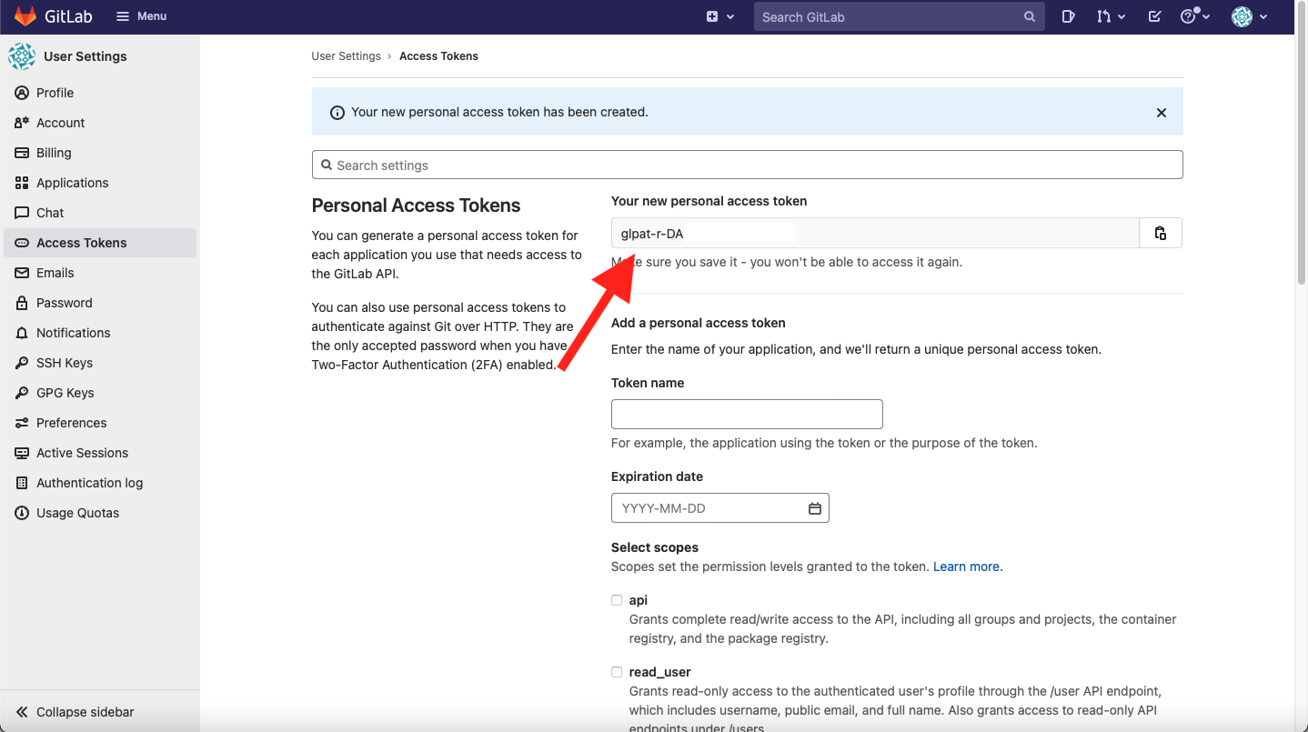Open the Merge requests icon
Screen dimensions: 1308x732
[1103, 16]
